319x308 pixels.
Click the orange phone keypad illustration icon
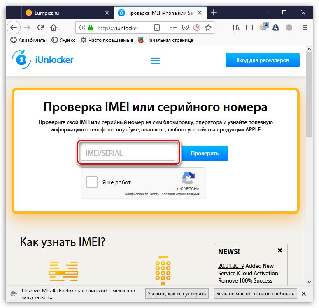[163, 271]
